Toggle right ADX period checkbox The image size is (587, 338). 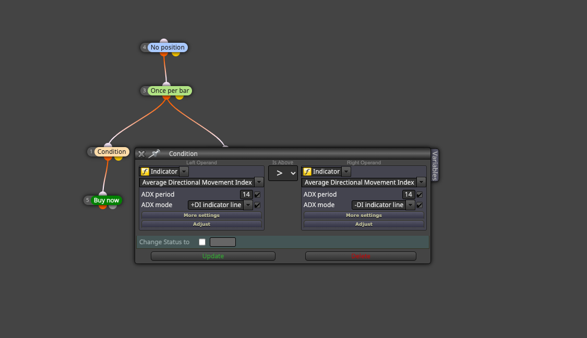coord(420,195)
